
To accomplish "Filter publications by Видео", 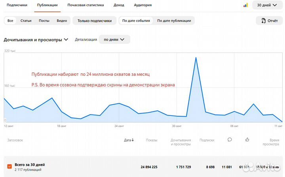I will [x=62, y=21].
